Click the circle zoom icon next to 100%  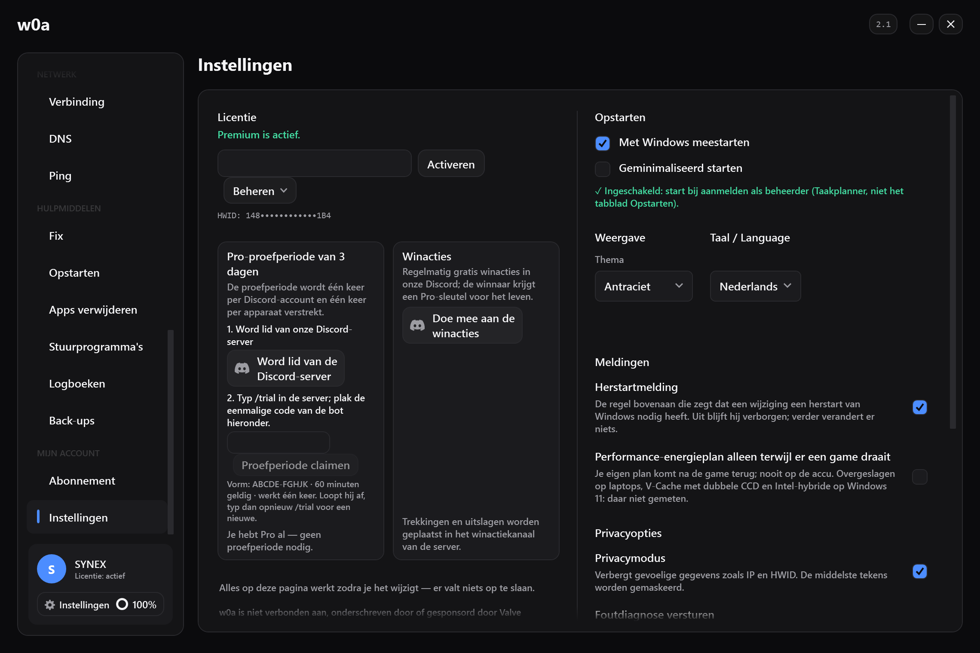pos(122,604)
